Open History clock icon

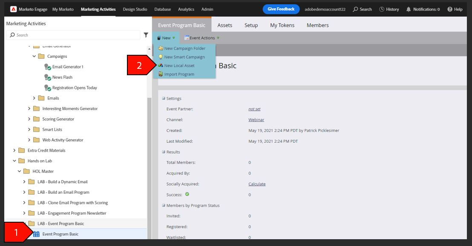[382, 9]
